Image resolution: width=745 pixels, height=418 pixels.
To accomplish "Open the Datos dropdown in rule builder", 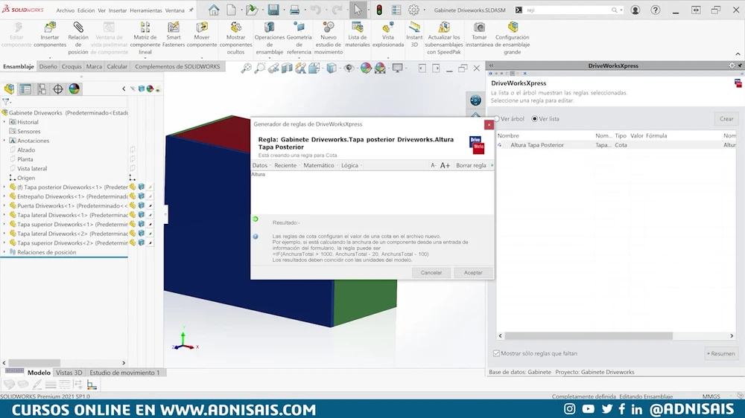I will click(261, 165).
